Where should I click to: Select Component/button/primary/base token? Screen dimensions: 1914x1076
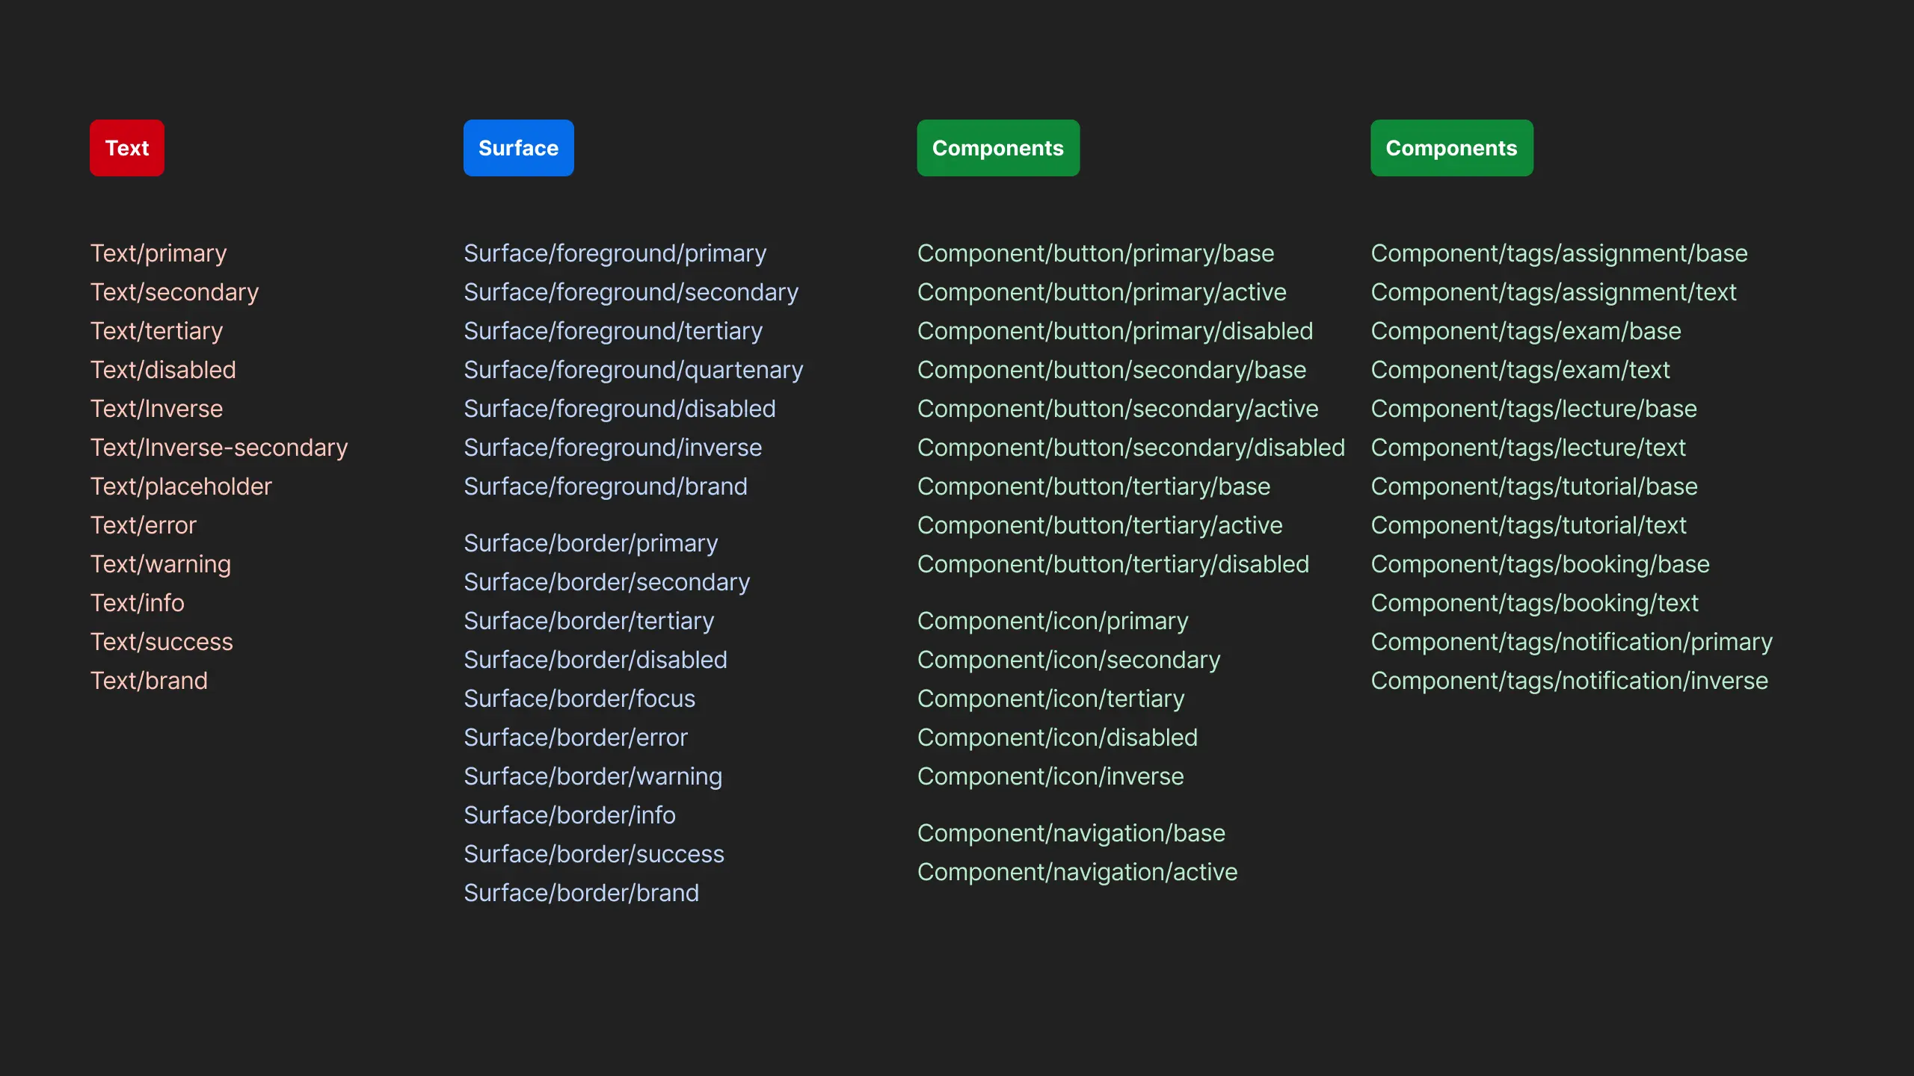click(1095, 253)
